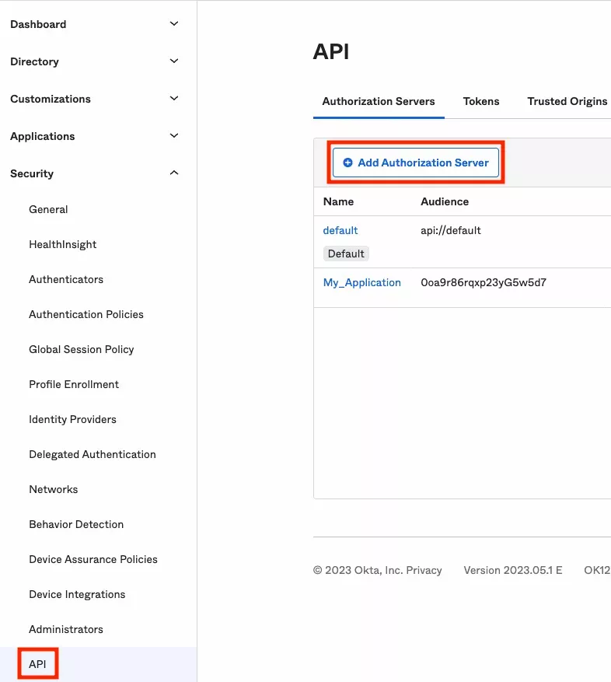This screenshot has height=682, width=611.
Task: Collapse the Security menu chevron
Action: click(174, 173)
